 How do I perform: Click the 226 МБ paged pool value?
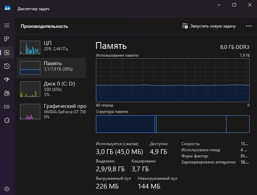tap(107, 186)
